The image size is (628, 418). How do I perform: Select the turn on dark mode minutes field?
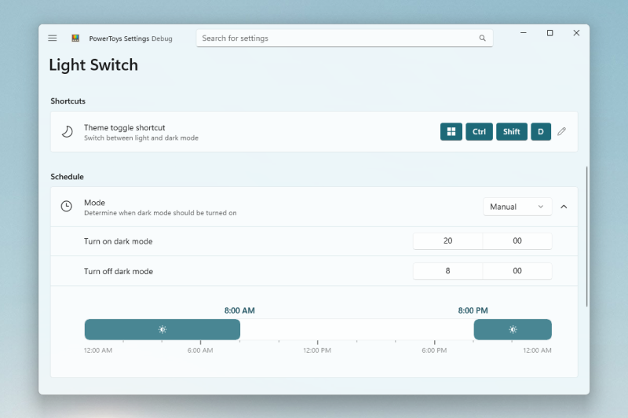517,241
